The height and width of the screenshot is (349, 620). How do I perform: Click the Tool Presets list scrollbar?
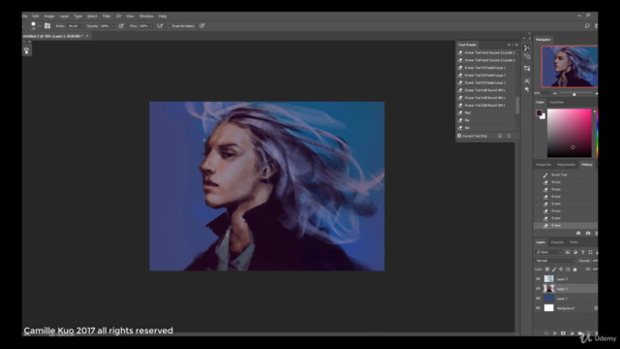516,106
